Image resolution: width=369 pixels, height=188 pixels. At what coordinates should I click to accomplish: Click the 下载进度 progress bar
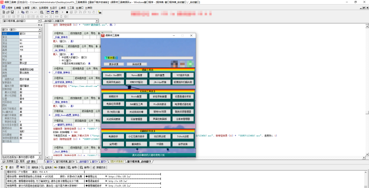pos(157,58)
